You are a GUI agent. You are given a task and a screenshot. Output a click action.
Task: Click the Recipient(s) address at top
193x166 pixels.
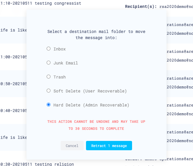click(176, 6)
